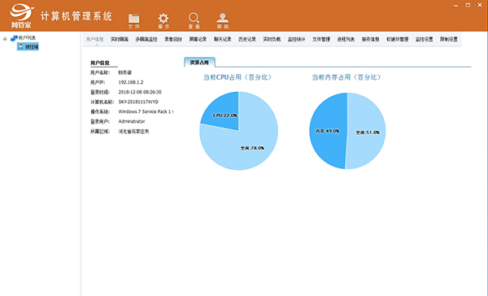Click the 当前内存占用（百分比） chart title
Image resolution: width=488 pixels, height=296 pixels.
click(346, 77)
